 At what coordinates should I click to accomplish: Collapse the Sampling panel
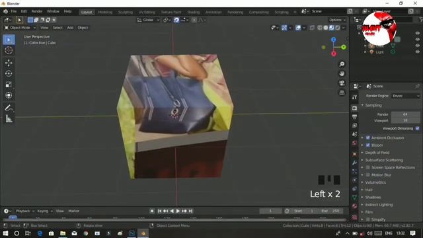click(373, 105)
